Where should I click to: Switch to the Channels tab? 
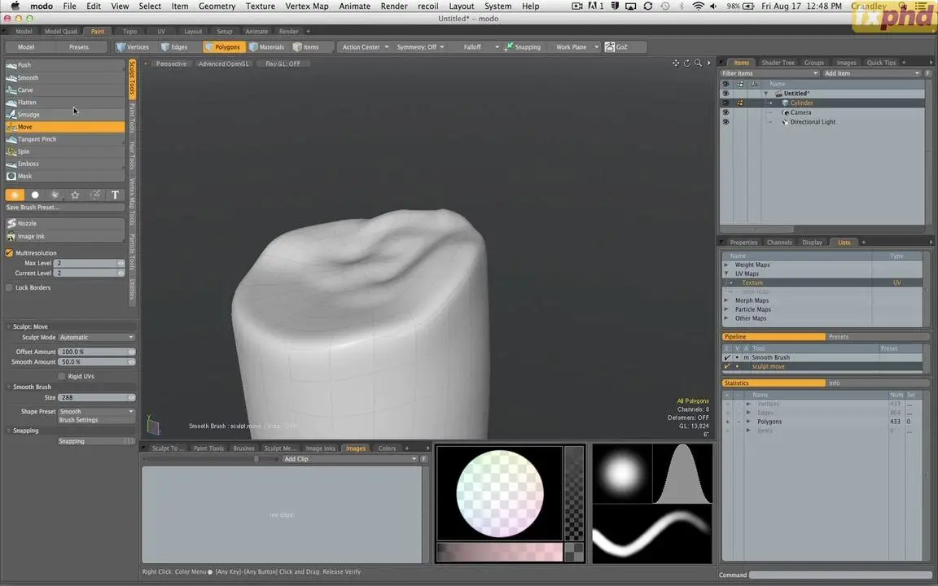(779, 243)
